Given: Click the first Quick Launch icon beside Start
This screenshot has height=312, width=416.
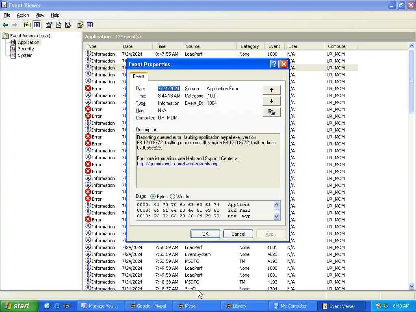Looking at the screenshot, I should [x=47, y=306].
